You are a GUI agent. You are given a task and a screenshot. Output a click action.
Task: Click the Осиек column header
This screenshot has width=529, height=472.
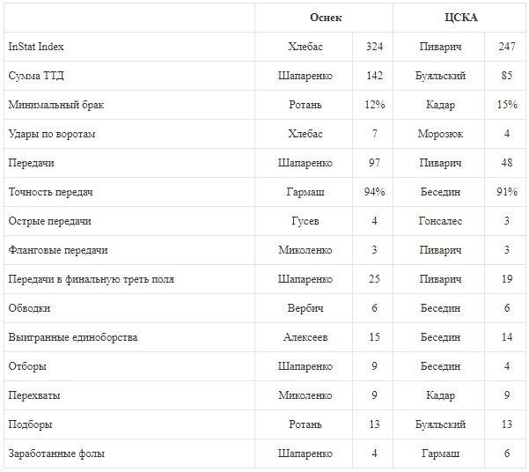click(x=326, y=18)
